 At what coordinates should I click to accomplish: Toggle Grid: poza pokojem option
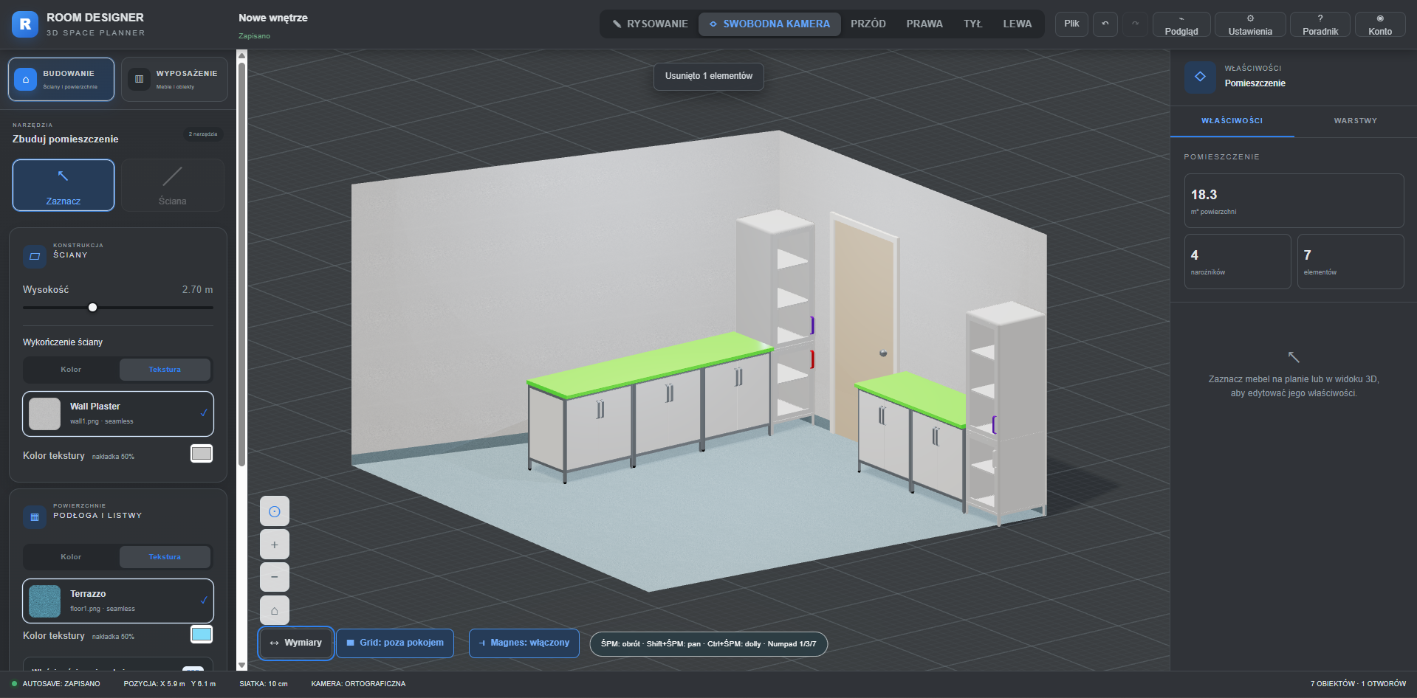click(x=395, y=643)
